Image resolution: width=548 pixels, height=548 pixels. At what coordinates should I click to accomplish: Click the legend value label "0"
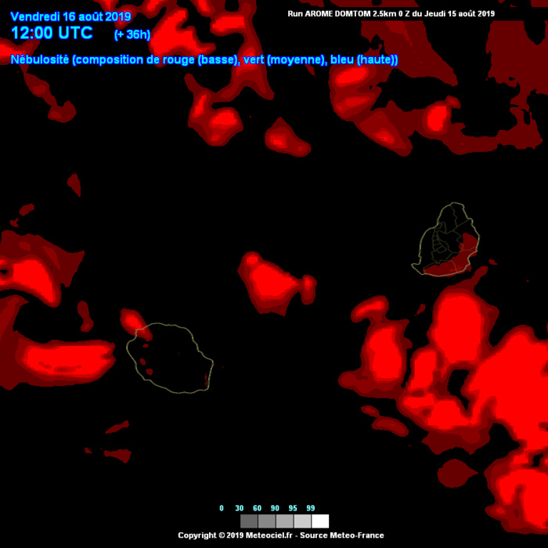(222, 508)
